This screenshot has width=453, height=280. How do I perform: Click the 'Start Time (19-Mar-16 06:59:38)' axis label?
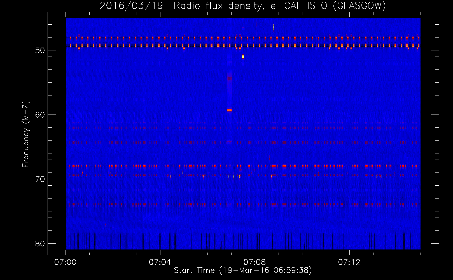point(243,270)
